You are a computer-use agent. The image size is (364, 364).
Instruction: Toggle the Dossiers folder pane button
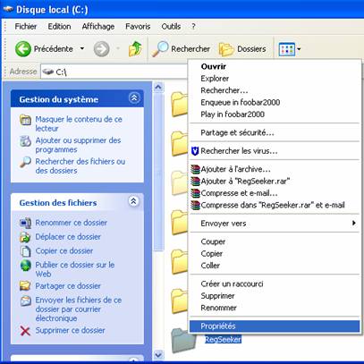242,49
